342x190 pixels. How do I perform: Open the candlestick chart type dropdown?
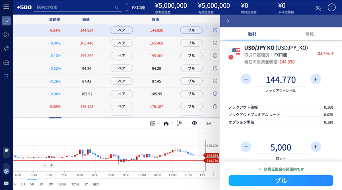[x=168, y=124]
